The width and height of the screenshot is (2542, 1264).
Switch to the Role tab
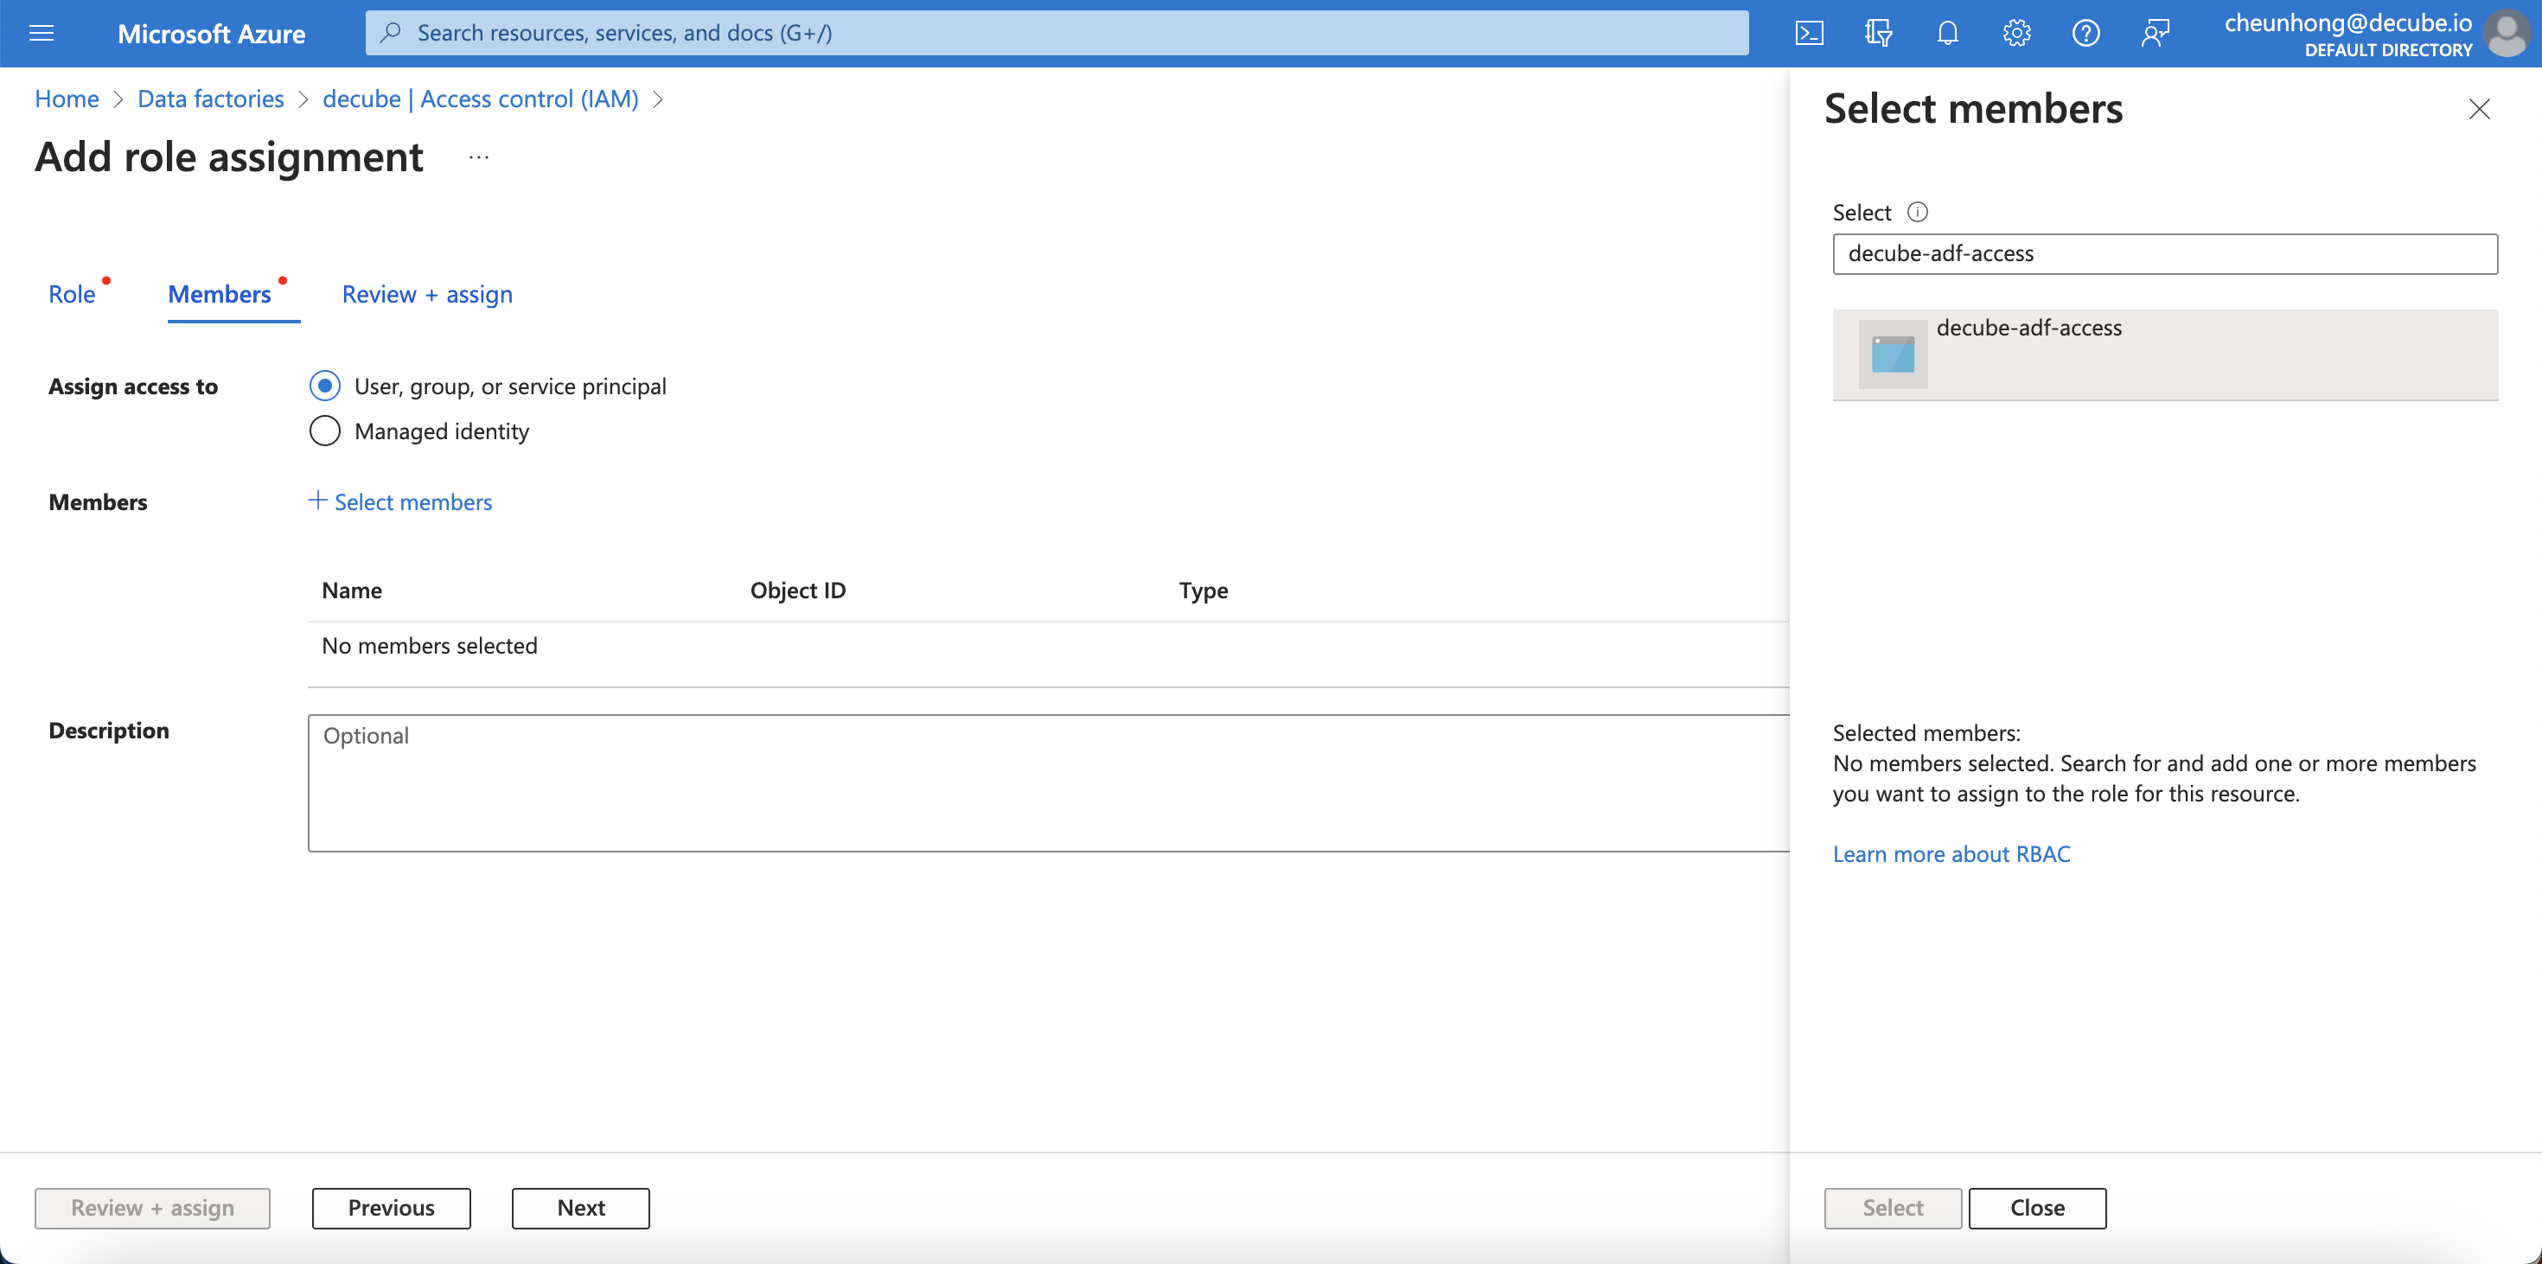[72, 294]
